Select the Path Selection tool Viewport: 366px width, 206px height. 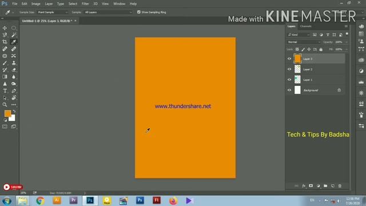(5, 98)
